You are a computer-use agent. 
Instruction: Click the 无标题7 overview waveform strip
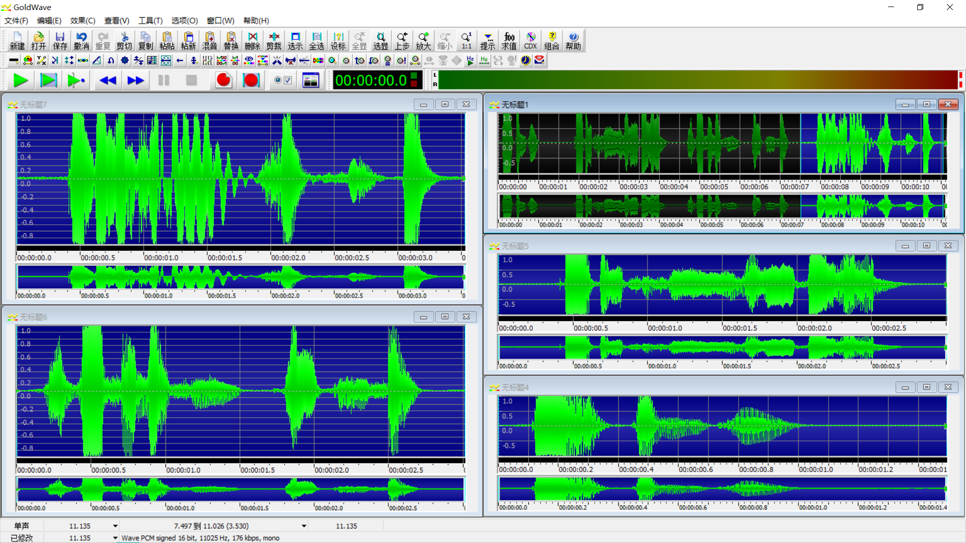(240, 277)
